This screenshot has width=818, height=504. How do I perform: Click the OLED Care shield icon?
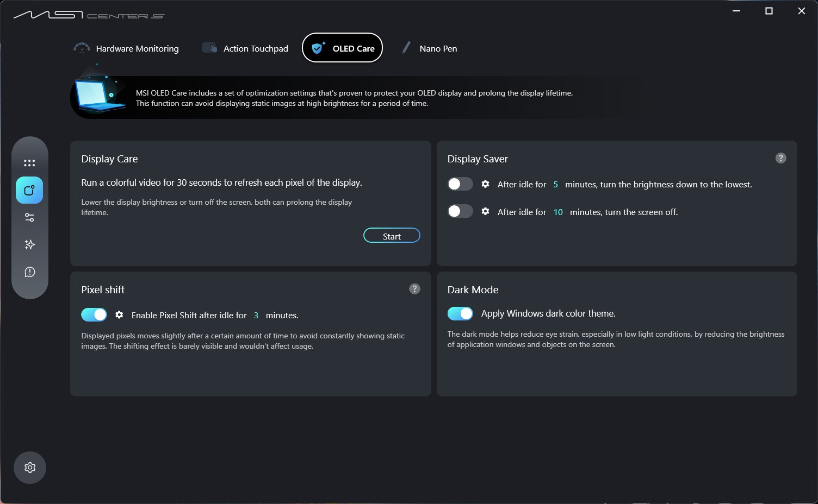318,48
